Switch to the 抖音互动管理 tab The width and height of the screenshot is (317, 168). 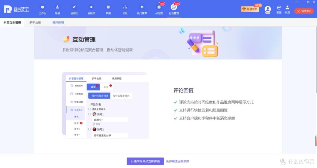12,22
